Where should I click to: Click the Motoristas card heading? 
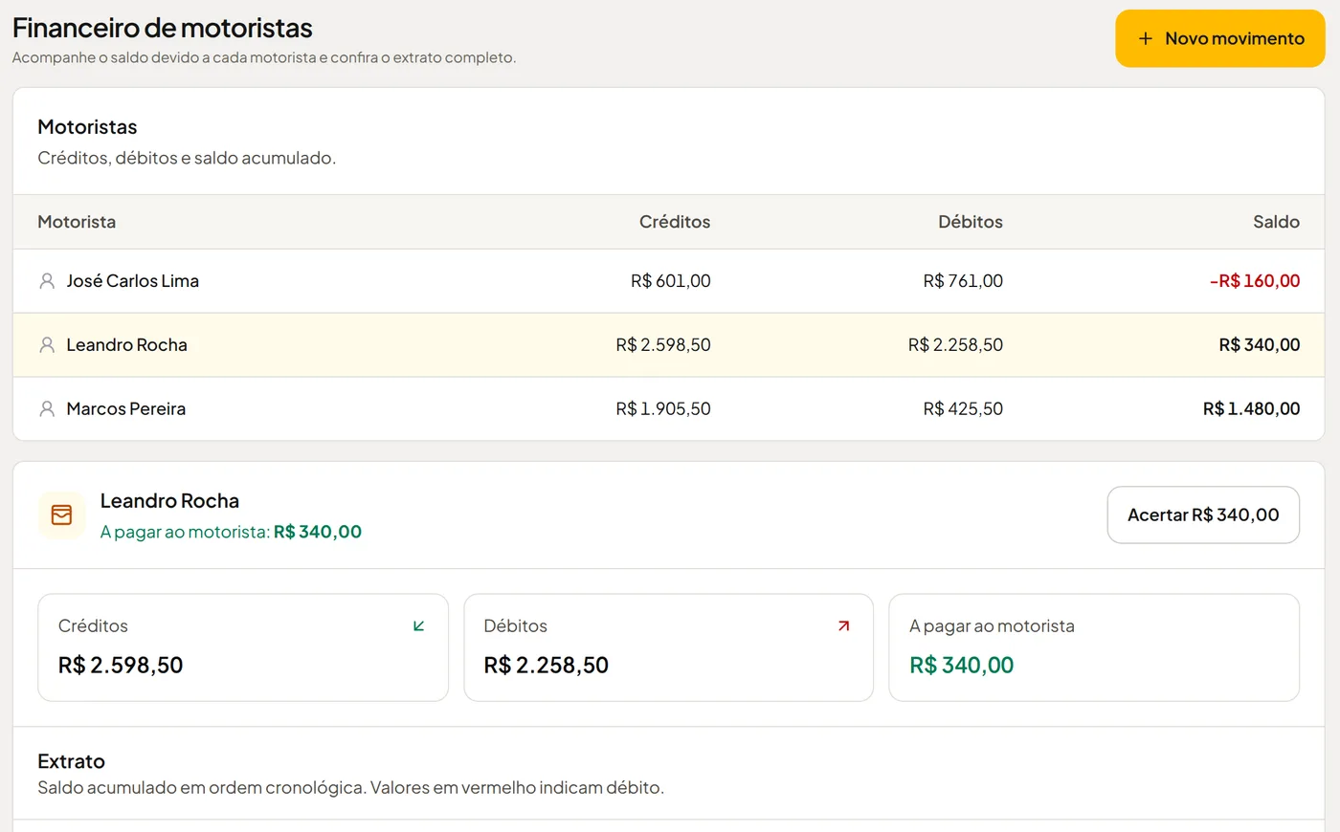(87, 127)
